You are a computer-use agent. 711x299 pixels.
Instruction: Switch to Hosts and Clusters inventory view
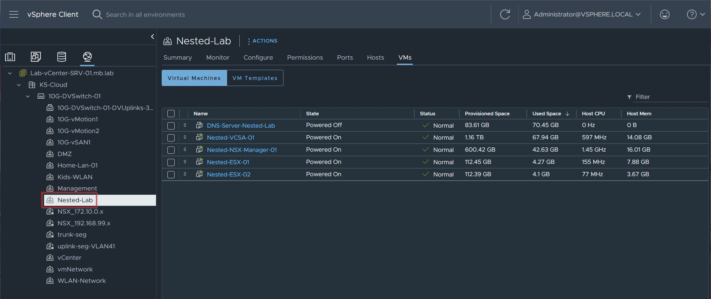pos(10,57)
